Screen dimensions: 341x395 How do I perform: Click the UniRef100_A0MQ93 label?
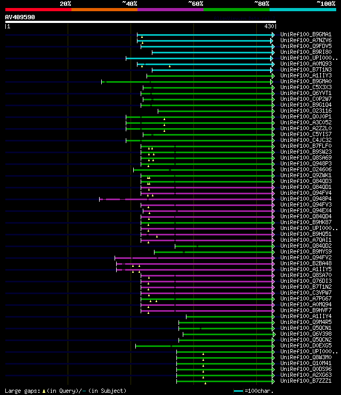[x=306, y=64]
